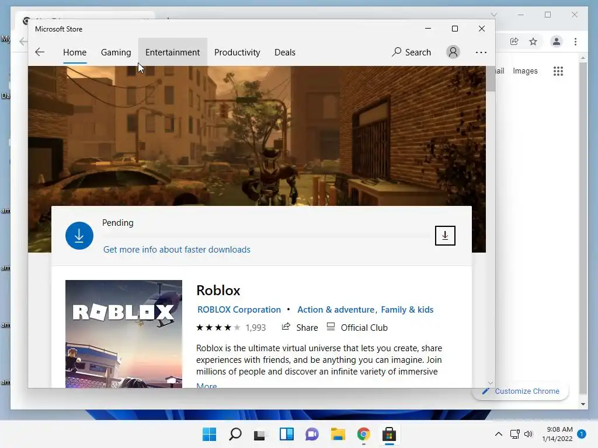Switch to the Gaming tab
Screen dimensions: 598x448
[x=116, y=52]
